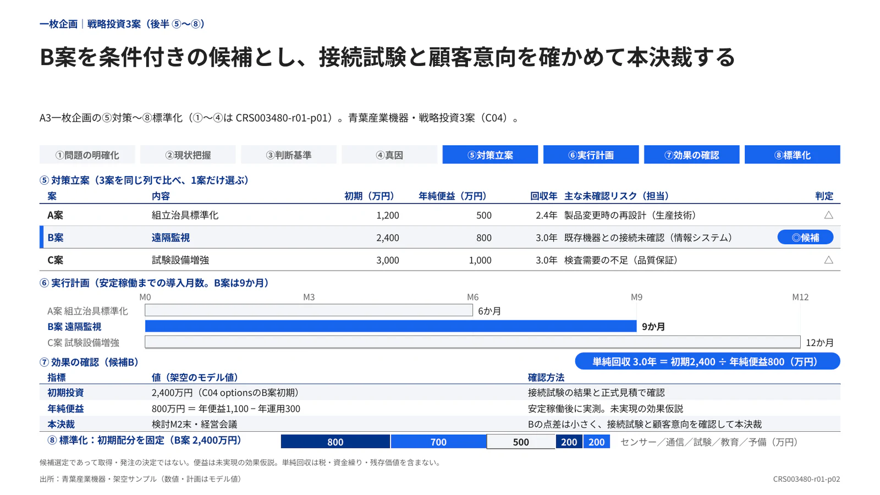This screenshot has height=495, width=880.
Task: Click the 判定 column header
Action: [x=824, y=196]
